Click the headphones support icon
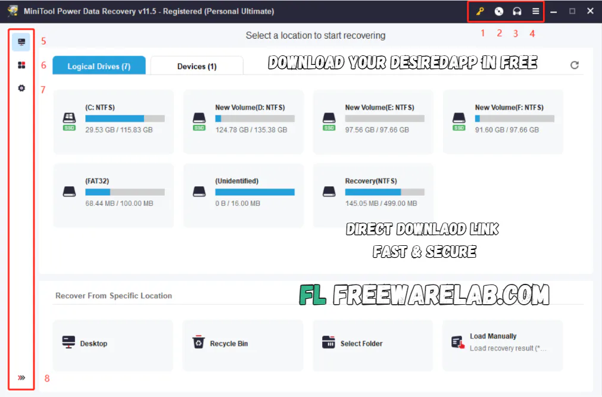This screenshot has height=397, width=602. coord(517,11)
